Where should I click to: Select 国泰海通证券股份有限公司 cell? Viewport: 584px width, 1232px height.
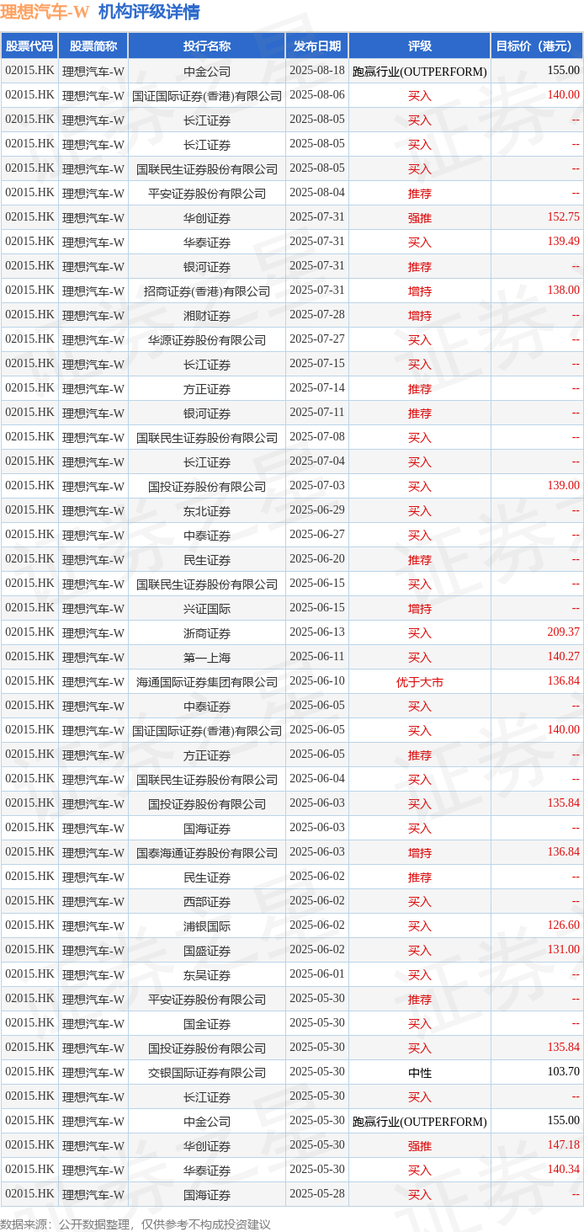coord(207,853)
